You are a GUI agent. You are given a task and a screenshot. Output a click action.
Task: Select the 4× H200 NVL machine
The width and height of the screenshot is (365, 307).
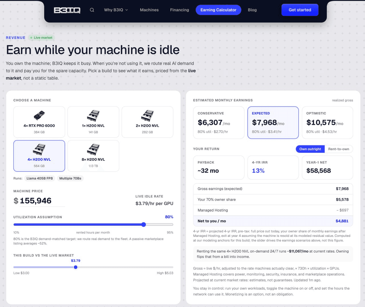pos(39,156)
